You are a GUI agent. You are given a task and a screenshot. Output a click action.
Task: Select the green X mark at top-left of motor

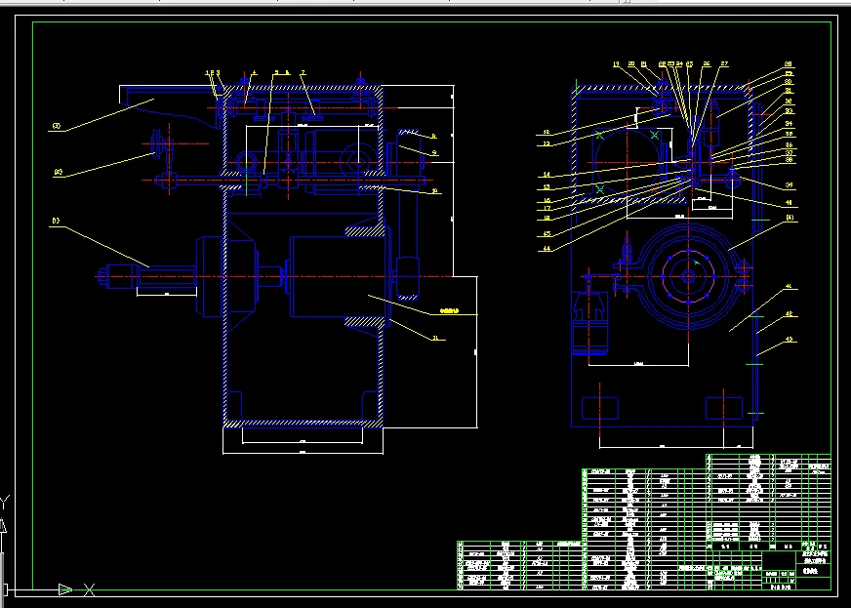(600, 135)
